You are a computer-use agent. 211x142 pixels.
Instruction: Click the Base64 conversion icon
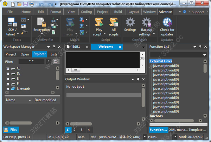pos(53,20)
